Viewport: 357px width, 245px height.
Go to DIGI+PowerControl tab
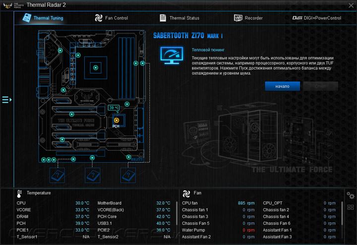point(317,18)
